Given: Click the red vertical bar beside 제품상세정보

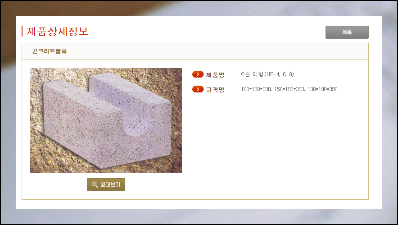Looking at the screenshot, I should [22, 31].
